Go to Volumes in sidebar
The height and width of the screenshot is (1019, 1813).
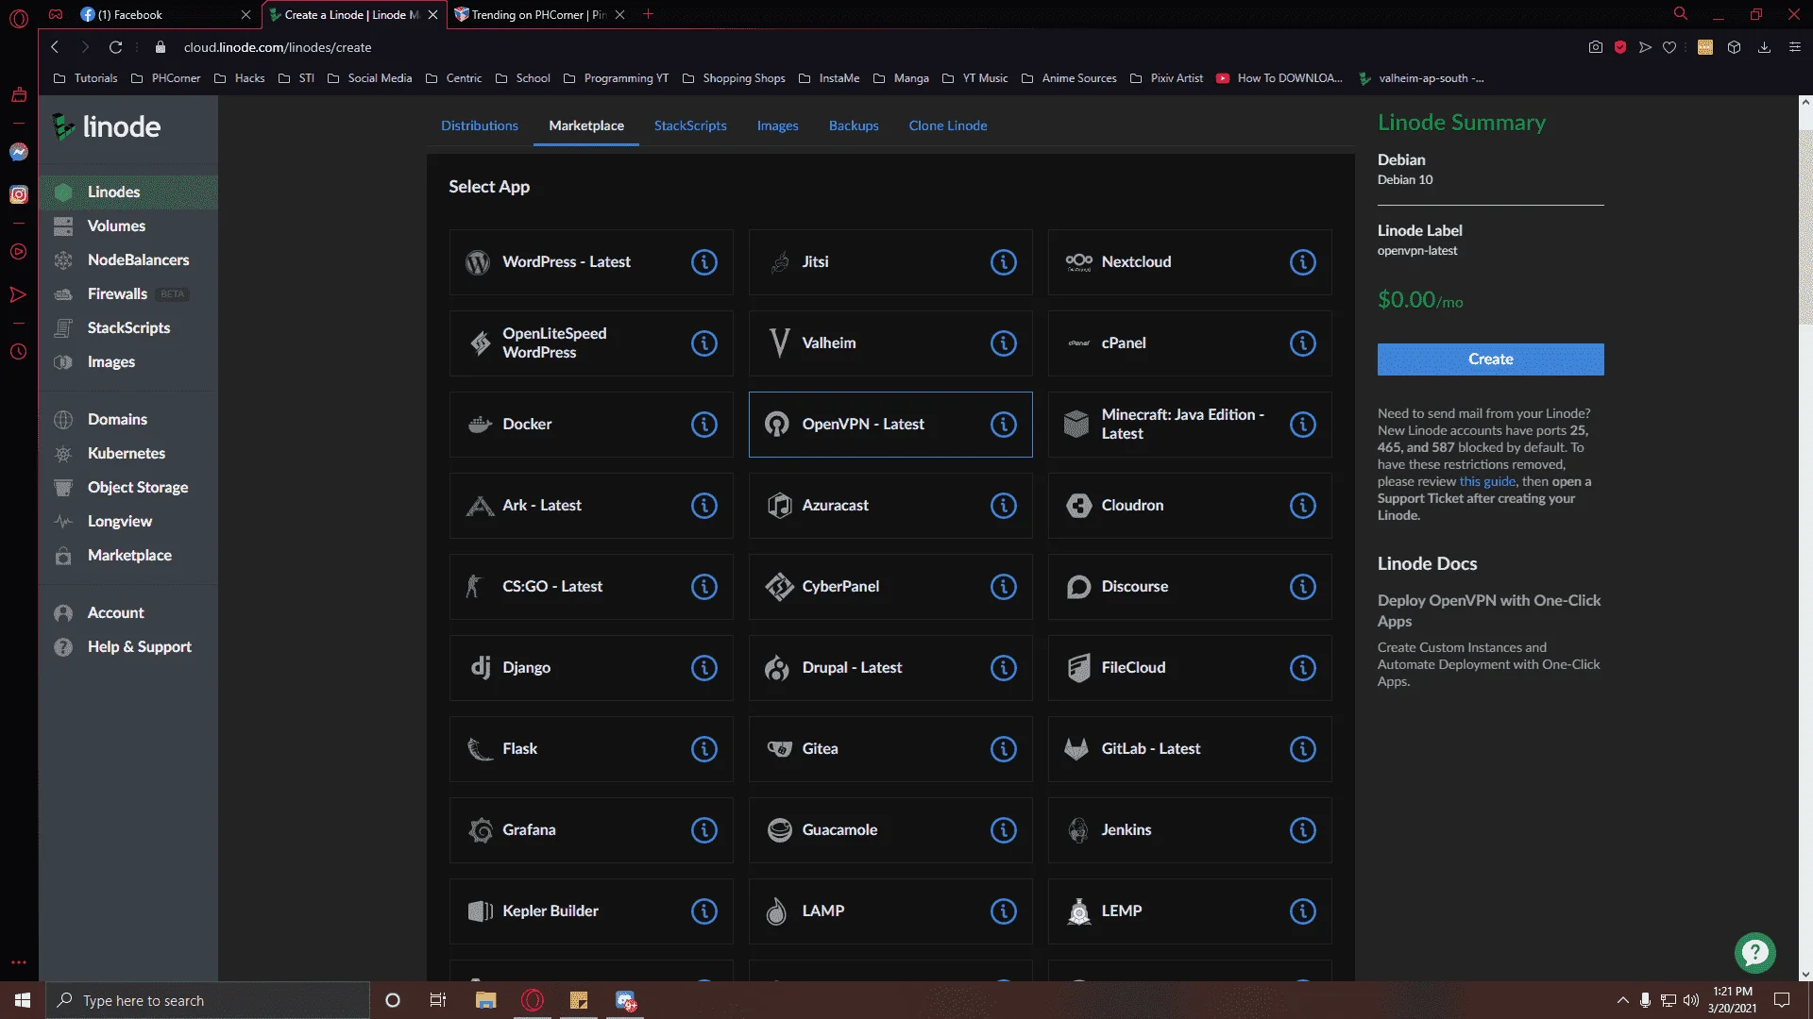coord(128,226)
